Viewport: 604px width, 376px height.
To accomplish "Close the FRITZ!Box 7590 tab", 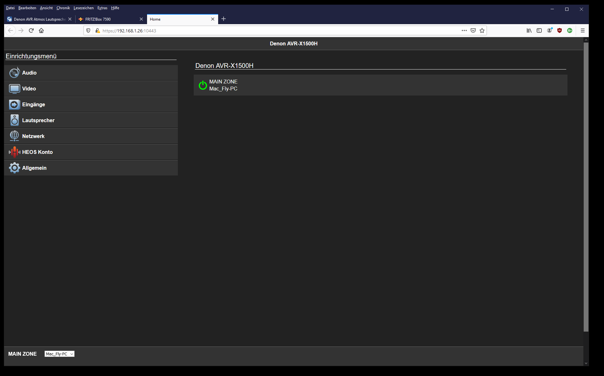I will click(x=141, y=19).
